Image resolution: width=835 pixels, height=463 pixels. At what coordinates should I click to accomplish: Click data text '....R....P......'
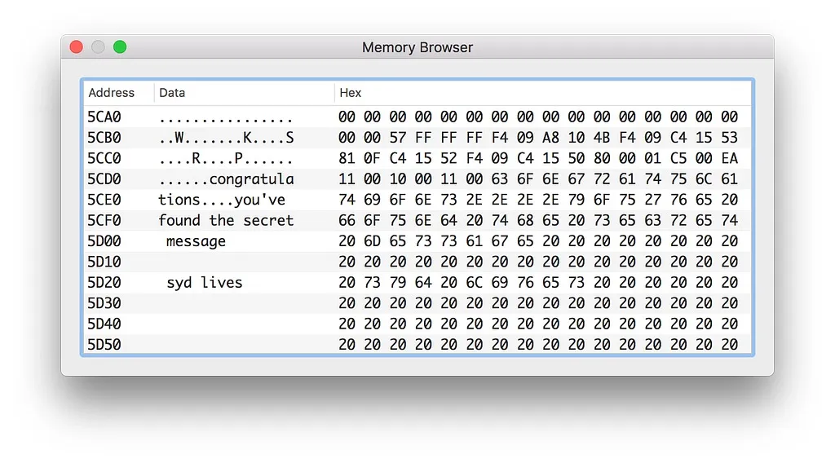227,159
